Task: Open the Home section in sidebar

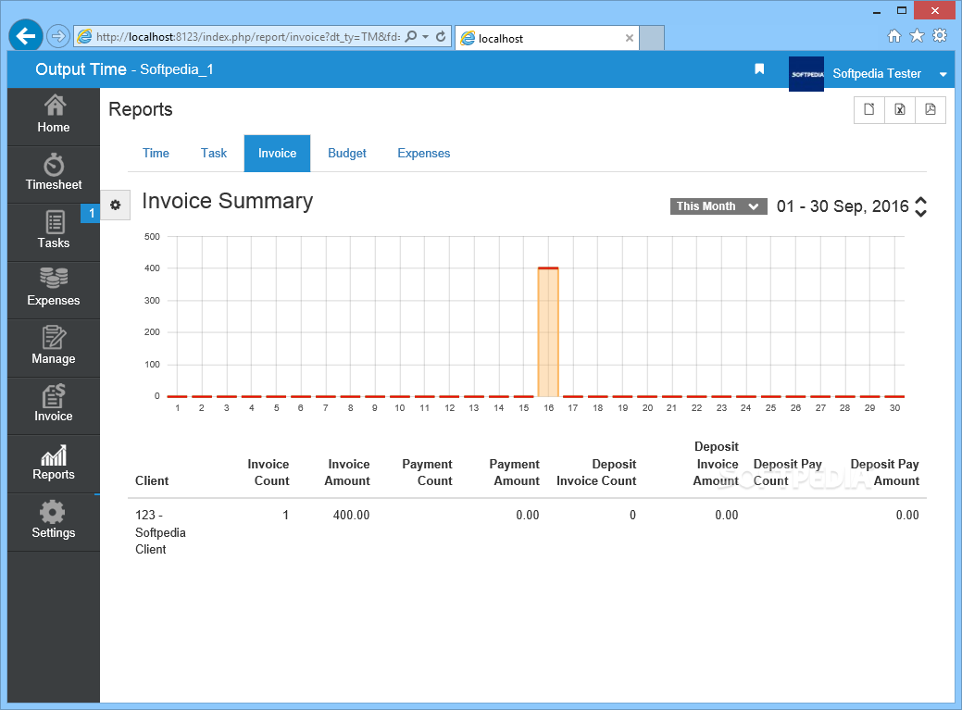Action: [54, 117]
